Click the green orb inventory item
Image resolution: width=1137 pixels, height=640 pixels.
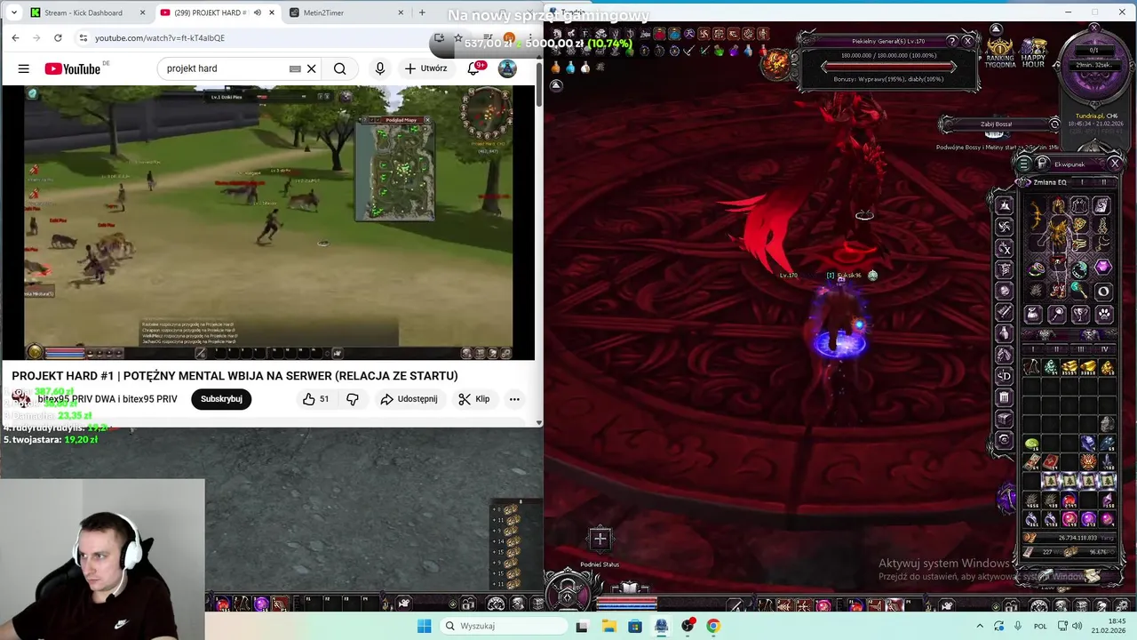click(x=1032, y=443)
